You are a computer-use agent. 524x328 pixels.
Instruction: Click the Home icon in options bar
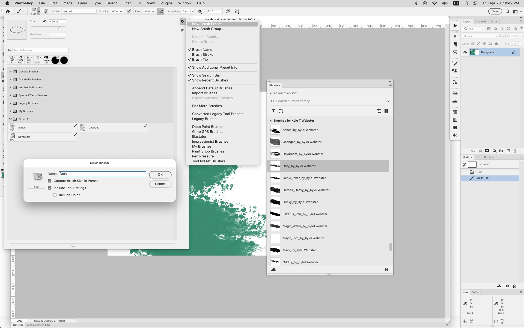pos(8,11)
